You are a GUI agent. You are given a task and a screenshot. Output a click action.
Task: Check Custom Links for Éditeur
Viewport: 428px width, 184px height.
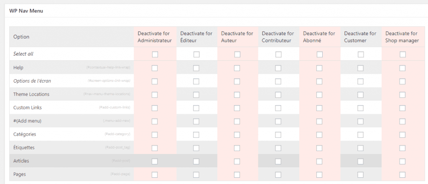[196, 108]
